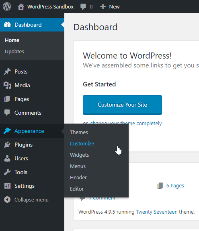Image resolution: width=199 pixels, height=231 pixels.
Task: Click the Settings sliders icon
Action: (7, 186)
